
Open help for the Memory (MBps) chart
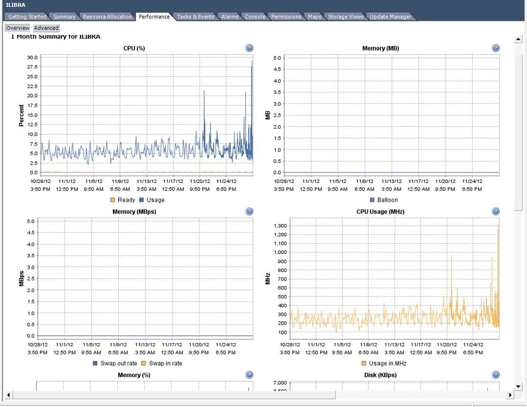[x=249, y=212]
